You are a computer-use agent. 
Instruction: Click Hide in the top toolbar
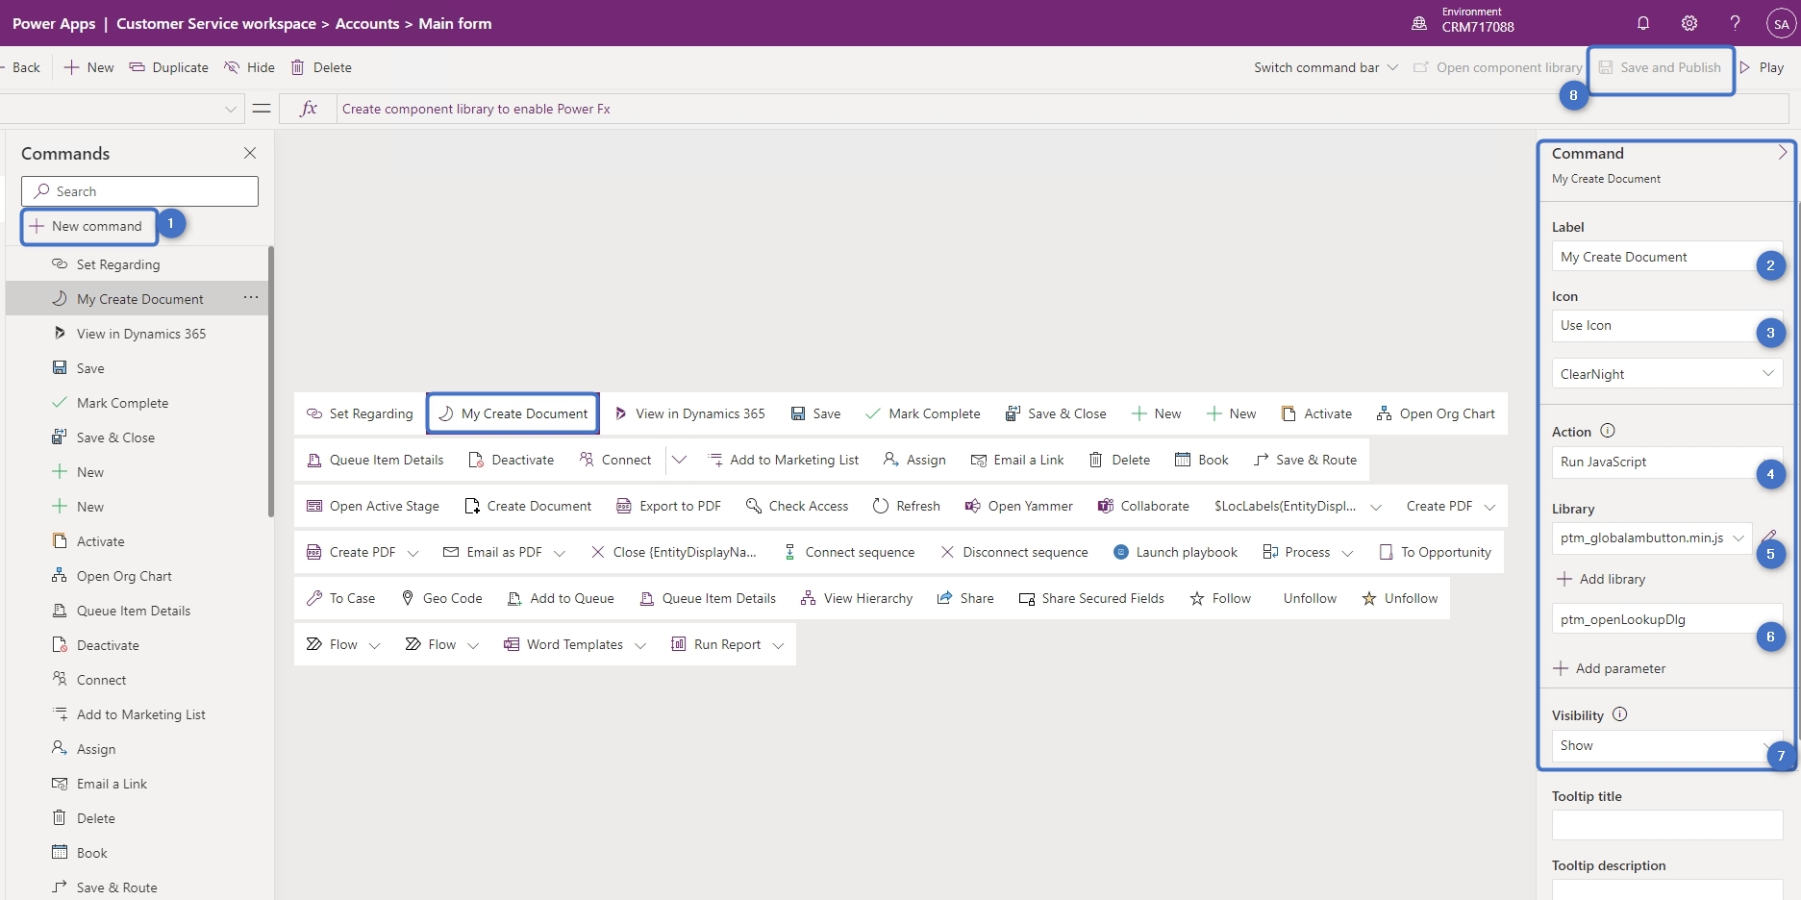coord(249,67)
